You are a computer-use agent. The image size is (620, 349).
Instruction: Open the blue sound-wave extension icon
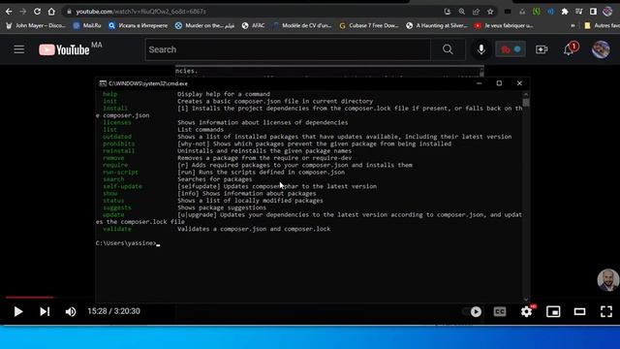click(x=550, y=12)
